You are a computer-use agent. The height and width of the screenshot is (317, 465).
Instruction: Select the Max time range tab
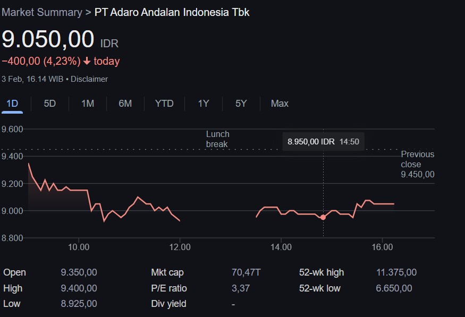280,104
